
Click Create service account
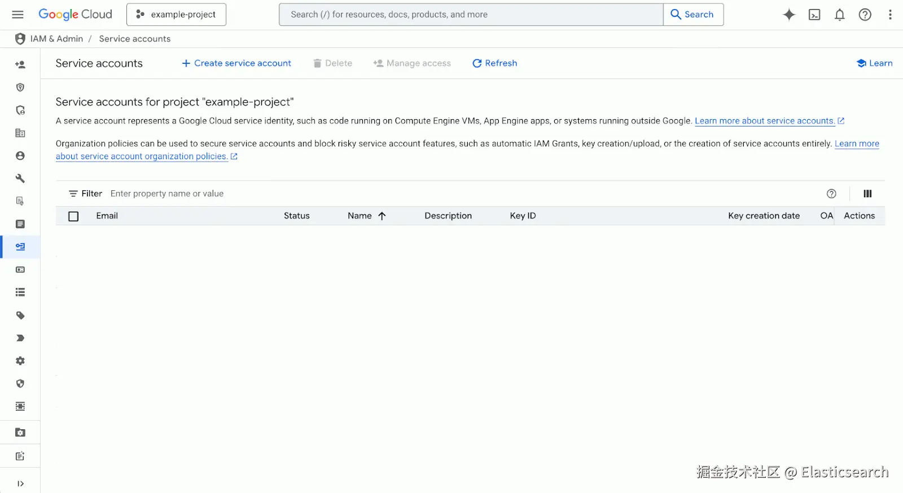point(236,63)
